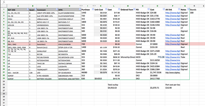
Task: Select column M header
Action: [x=128, y=6]
